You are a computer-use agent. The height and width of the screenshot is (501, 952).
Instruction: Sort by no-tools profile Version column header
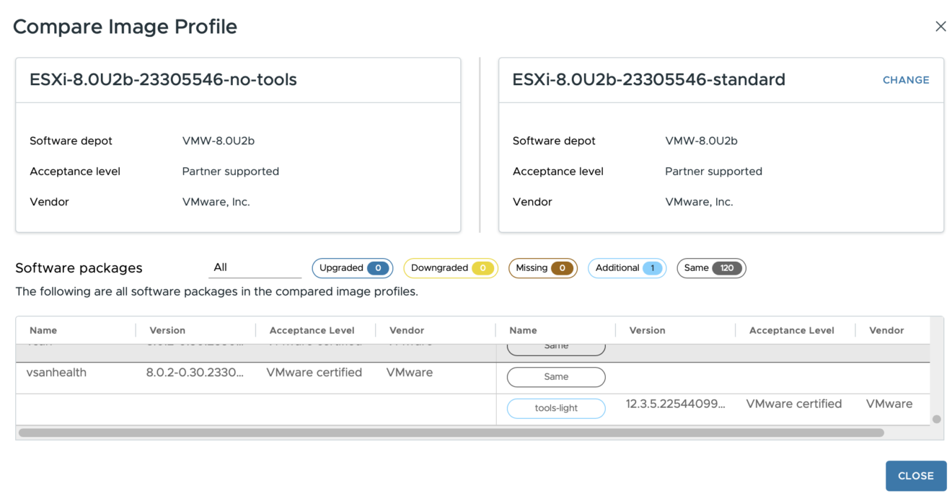click(x=167, y=330)
